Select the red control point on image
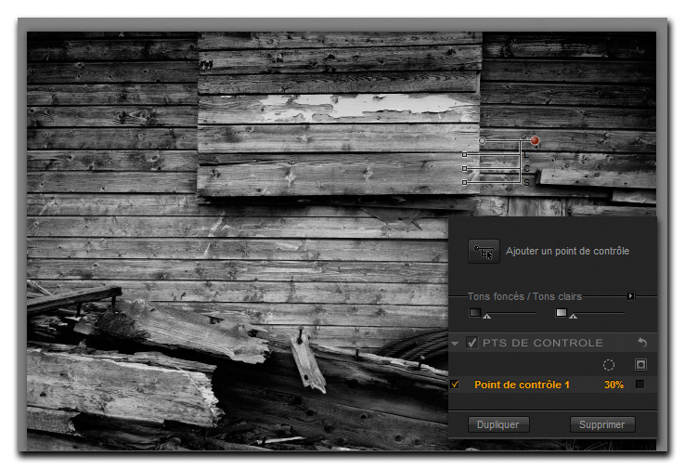This screenshot has height=469, width=685. [x=535, y=140]
